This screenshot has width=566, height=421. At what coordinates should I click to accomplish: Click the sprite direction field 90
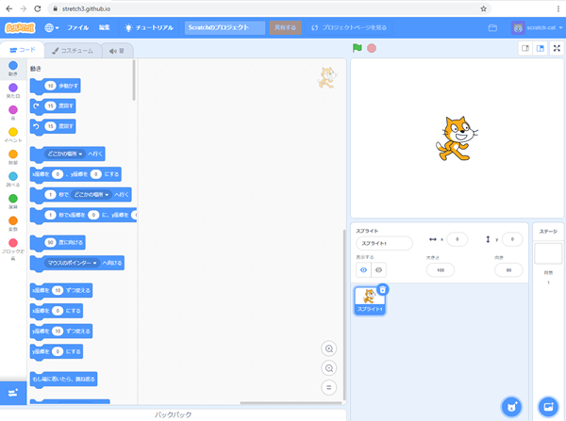(508, 270)
